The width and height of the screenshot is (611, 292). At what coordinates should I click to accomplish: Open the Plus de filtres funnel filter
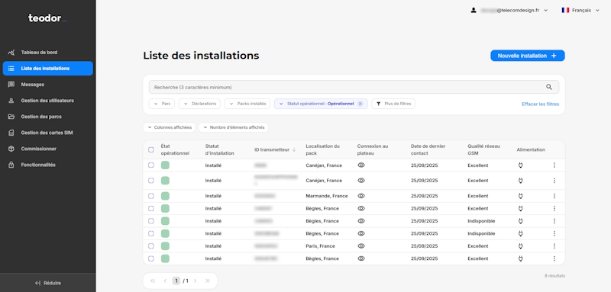(378, 104)
